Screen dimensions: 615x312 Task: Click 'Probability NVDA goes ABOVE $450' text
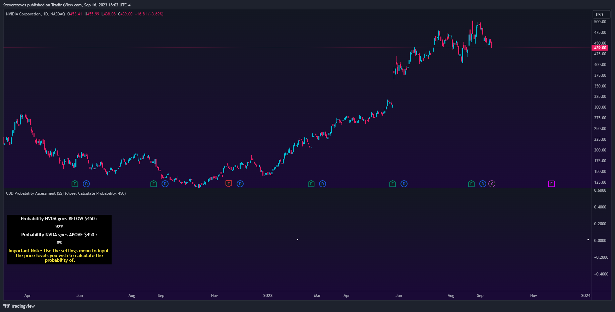pos(59,235)
